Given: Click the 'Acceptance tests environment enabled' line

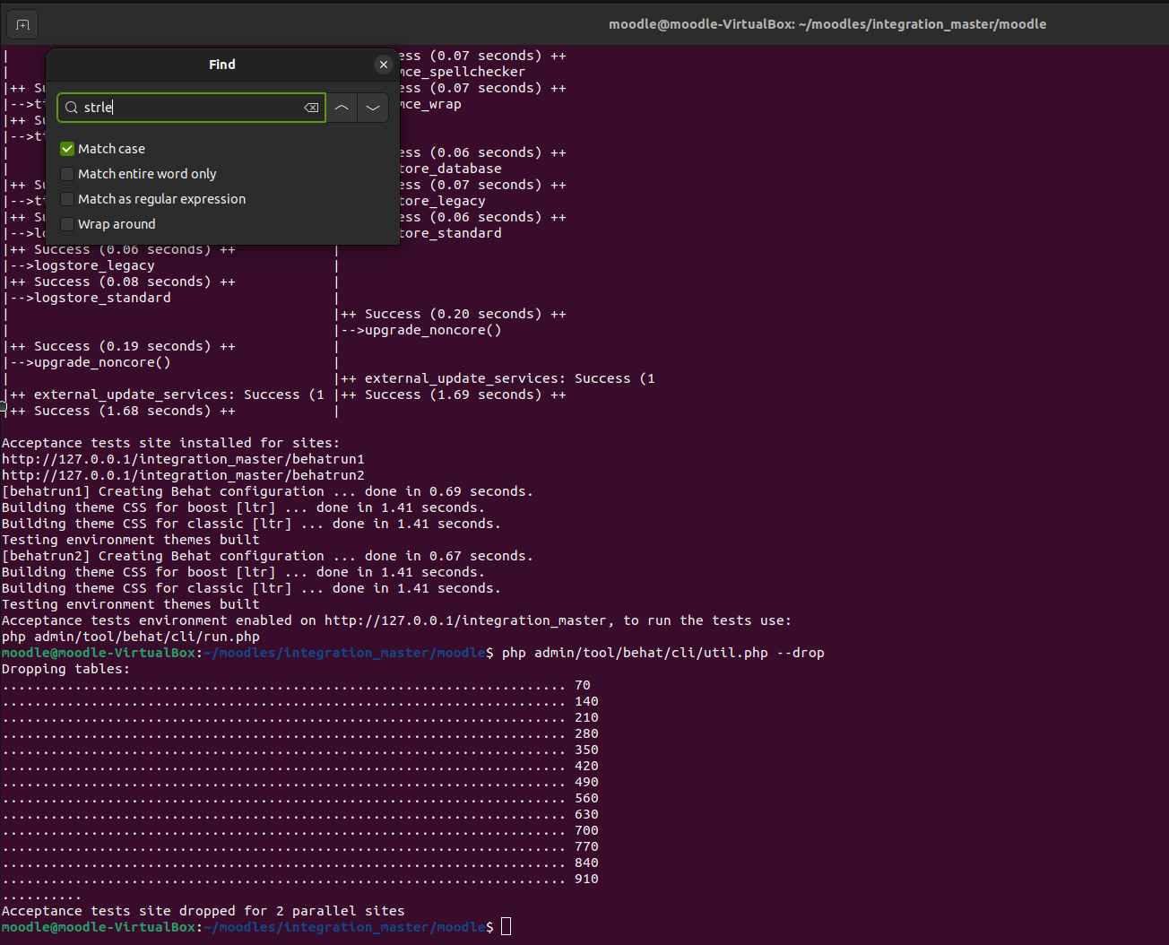Looking at the screenshot, I should click(x=396, y=620).
